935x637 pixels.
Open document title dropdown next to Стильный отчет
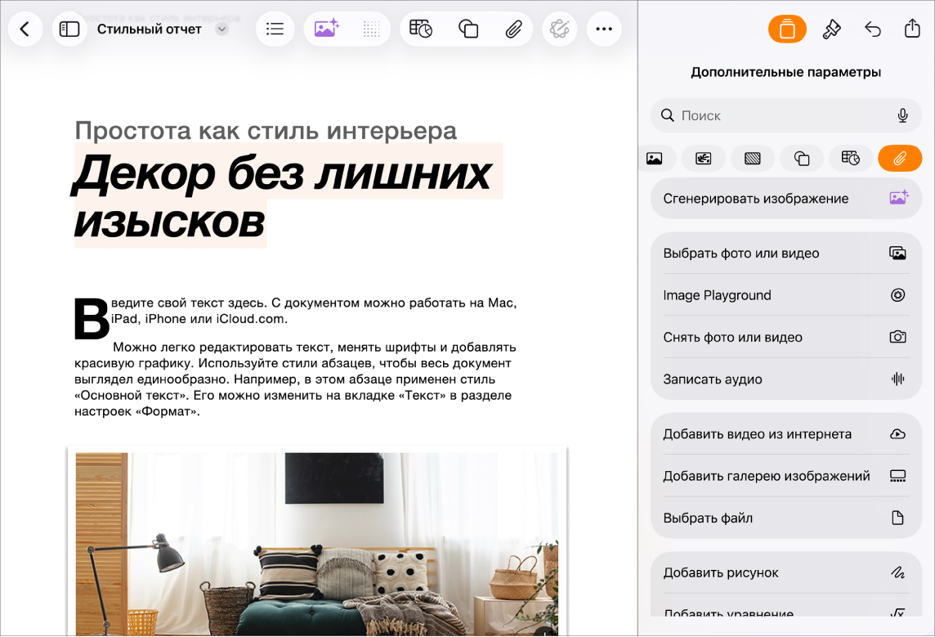[x=221, y=29]
